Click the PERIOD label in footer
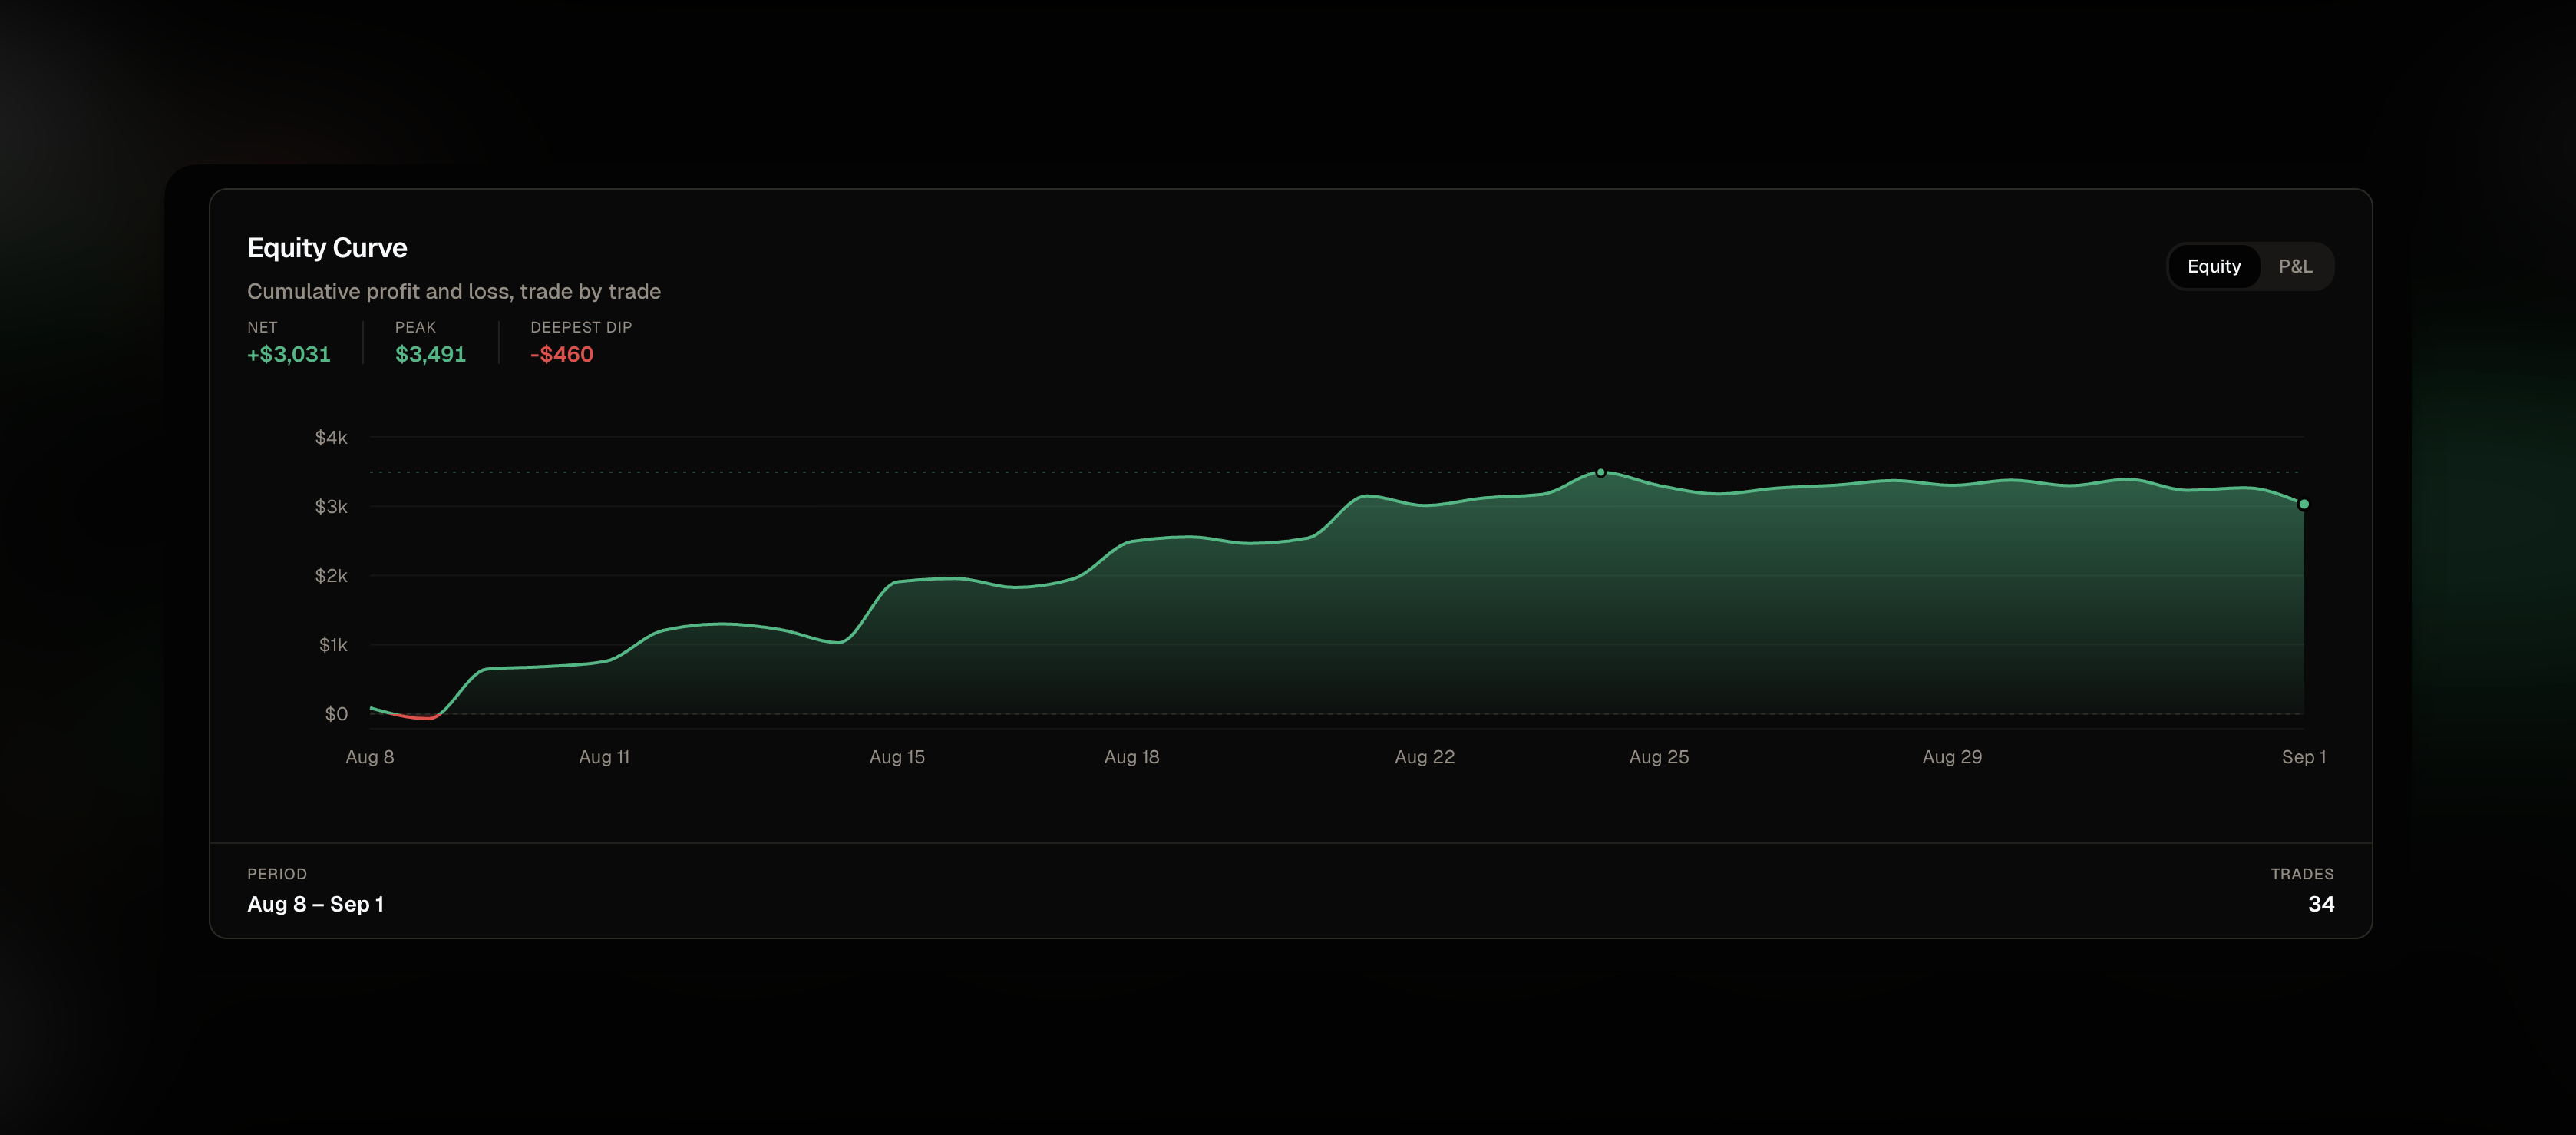 click(277, 874)
